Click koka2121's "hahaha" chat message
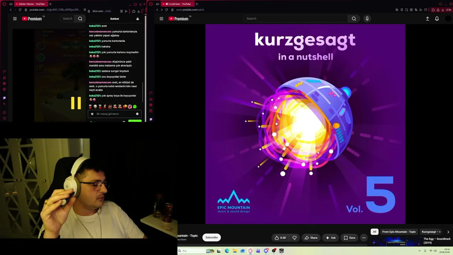Screen dimensions: 453x255 pos(100,46)
